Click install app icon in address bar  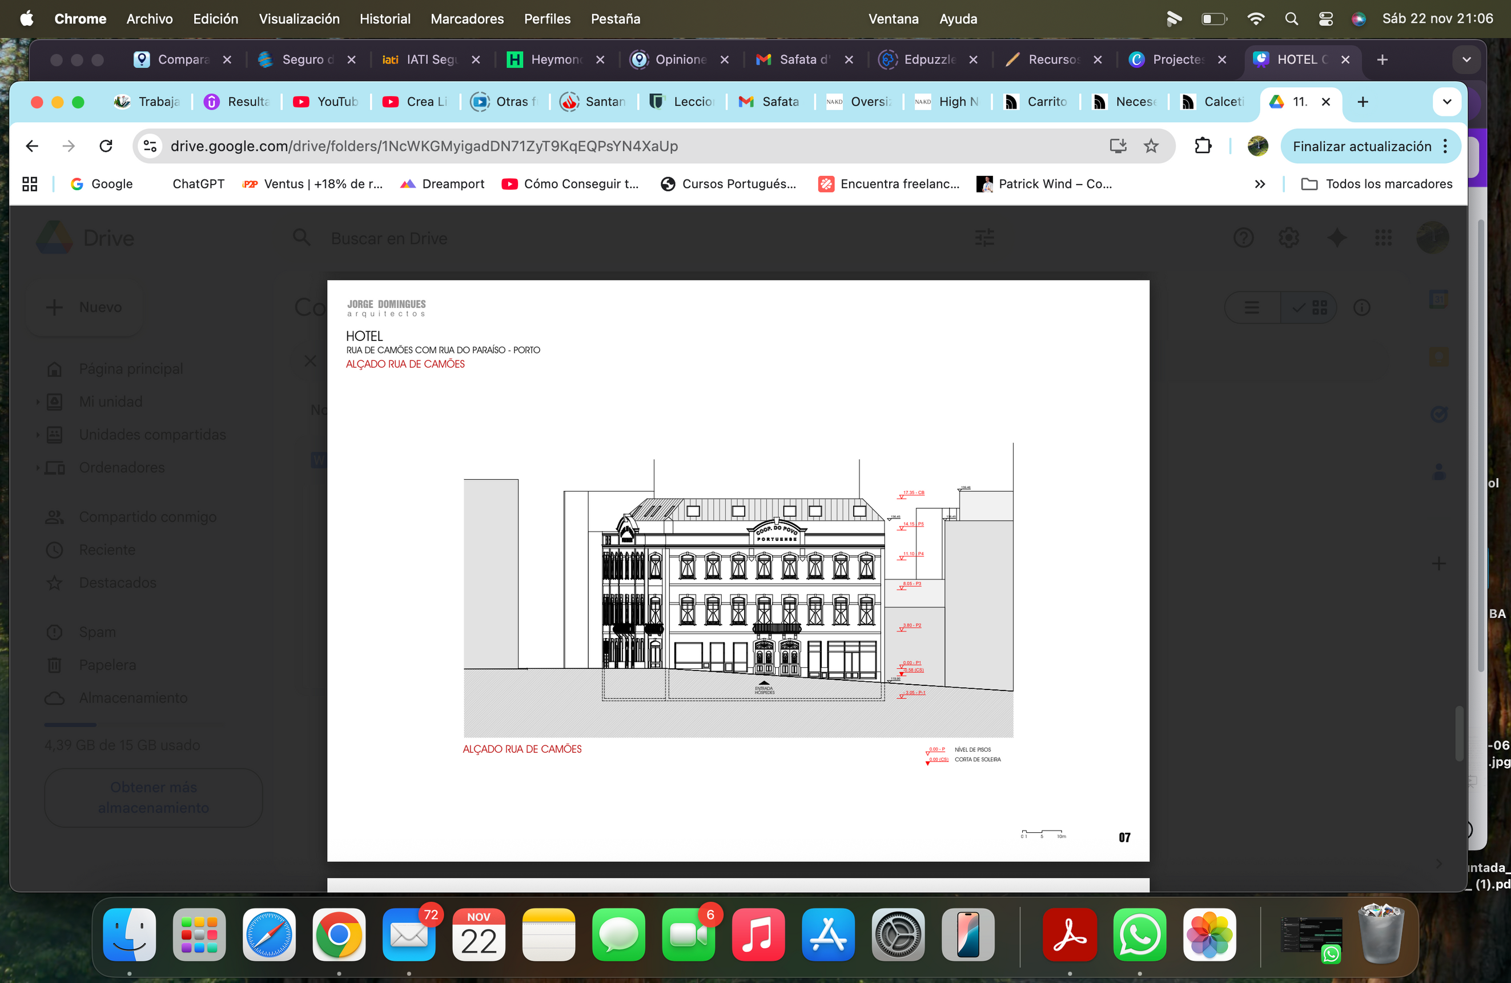coord(1118,146)
